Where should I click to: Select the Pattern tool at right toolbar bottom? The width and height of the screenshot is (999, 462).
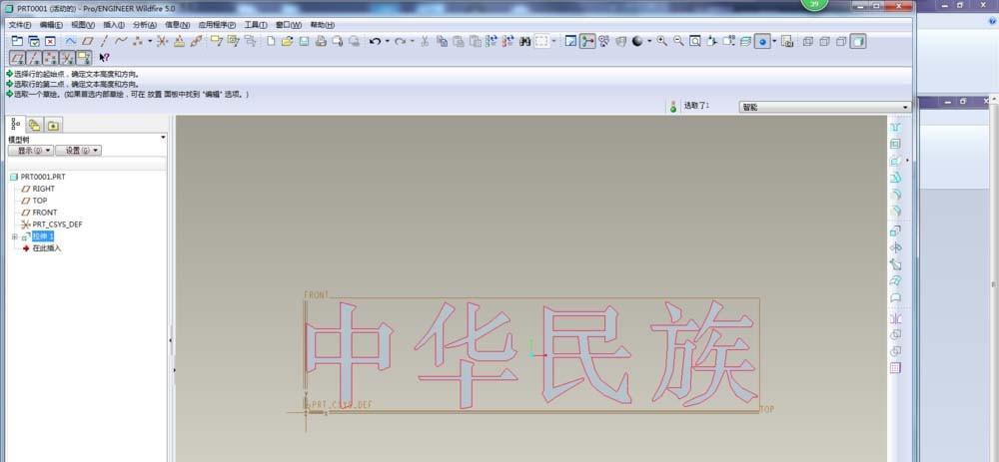tap(895, 367)
